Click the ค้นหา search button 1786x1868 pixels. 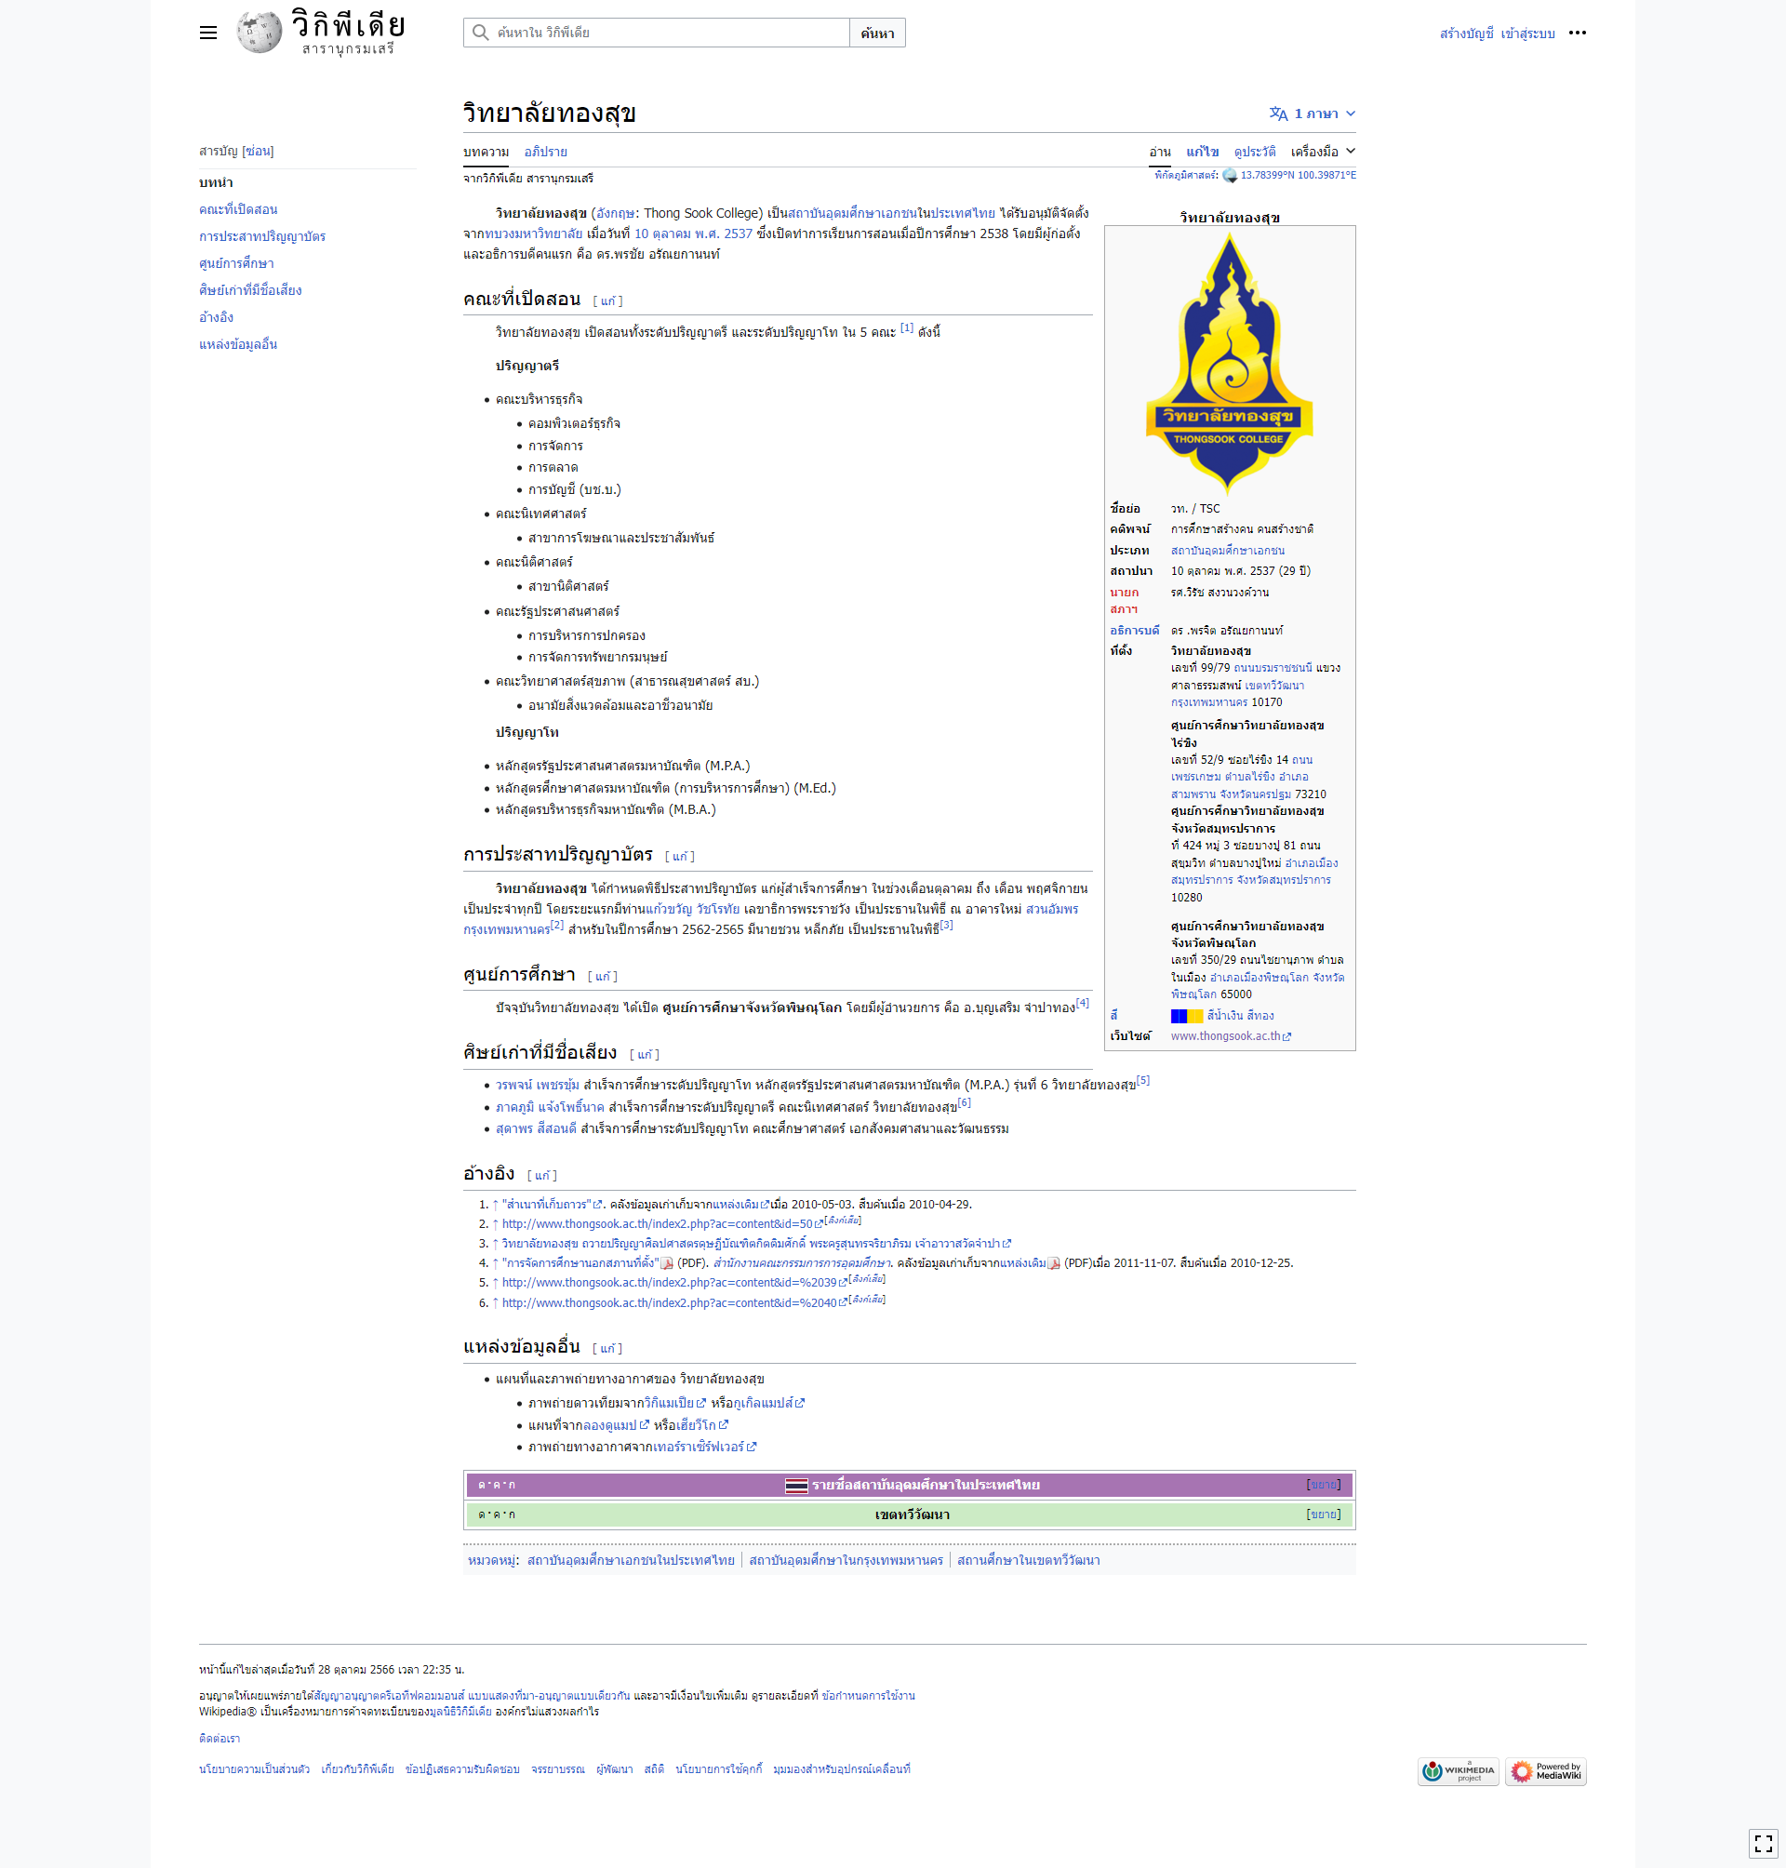click(876, 33)
